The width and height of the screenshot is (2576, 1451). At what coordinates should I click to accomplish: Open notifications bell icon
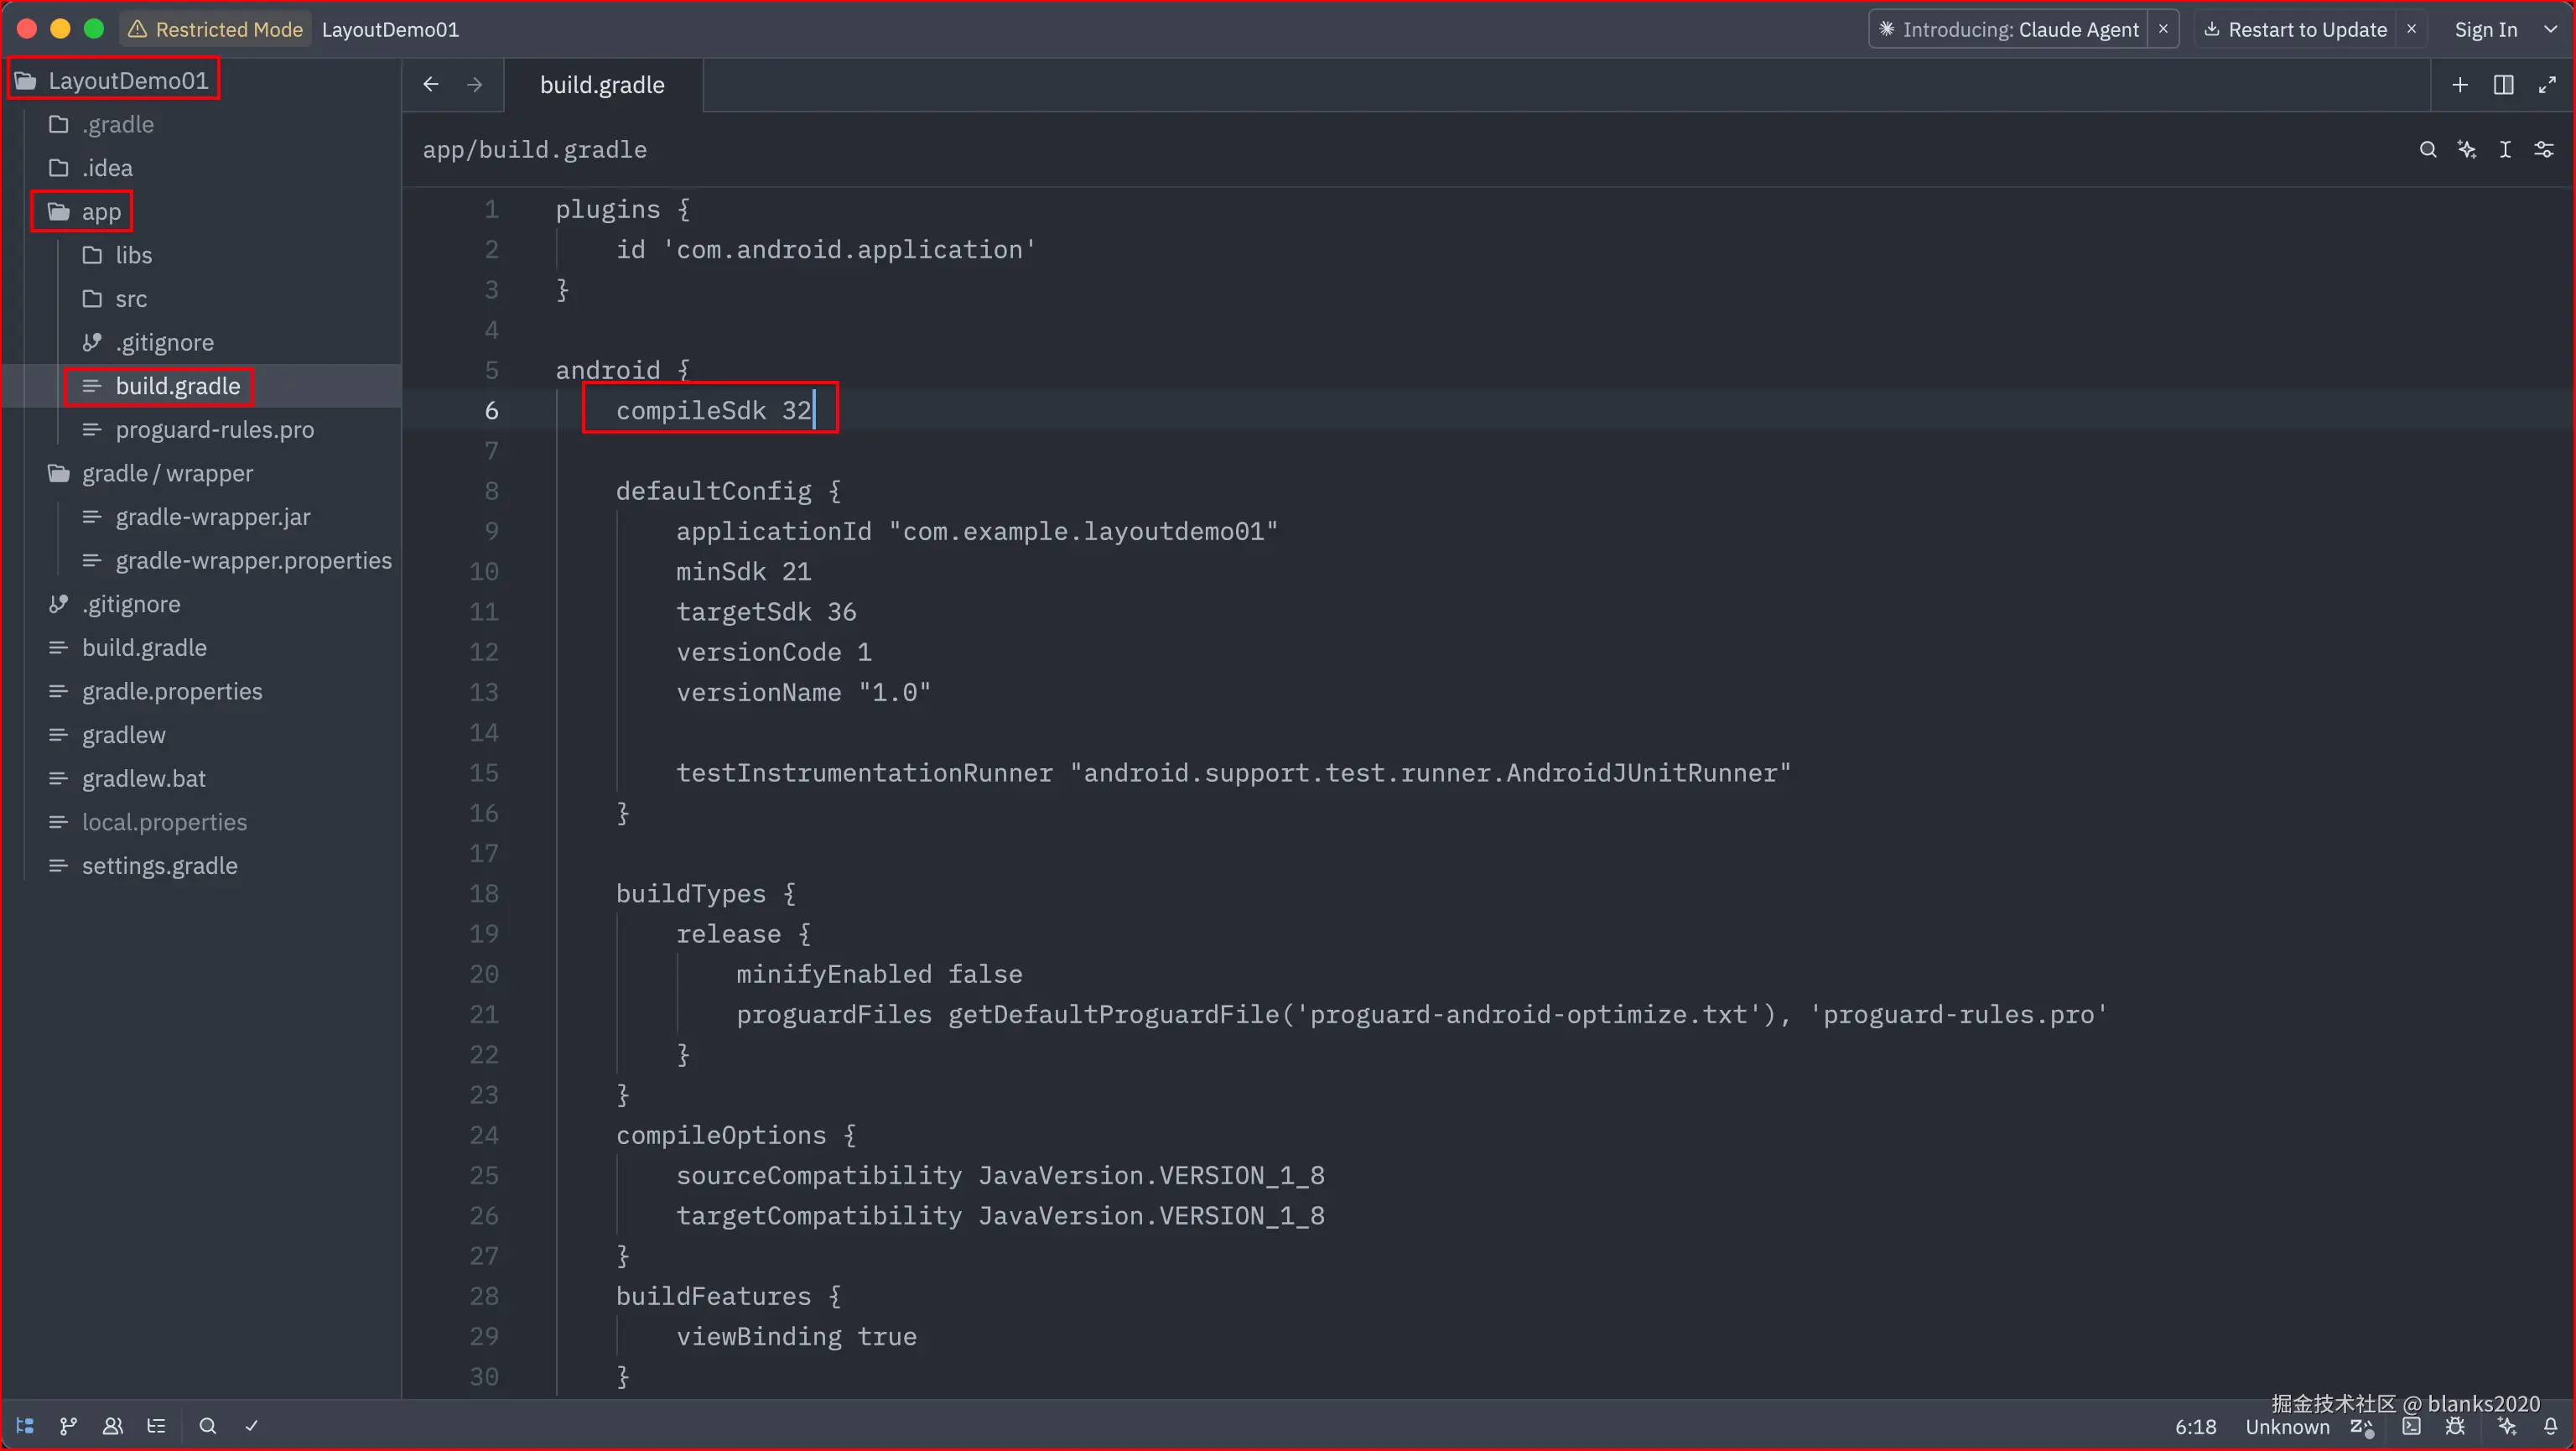2550,1427
